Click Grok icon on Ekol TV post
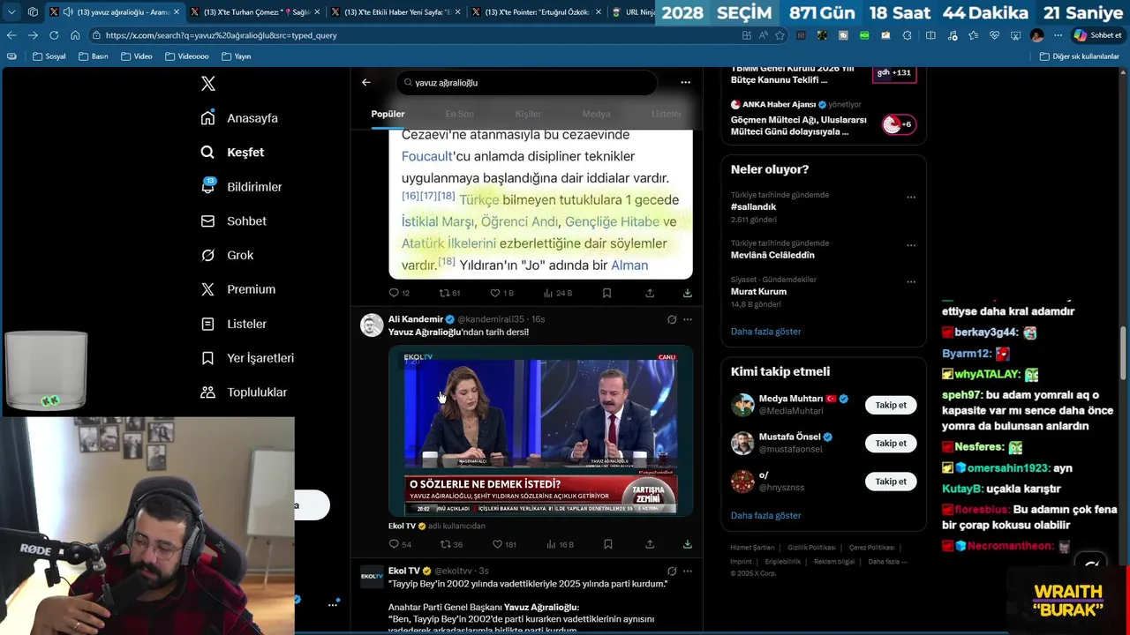Viewport: 1130px width, 635px height. coord(672,571)
